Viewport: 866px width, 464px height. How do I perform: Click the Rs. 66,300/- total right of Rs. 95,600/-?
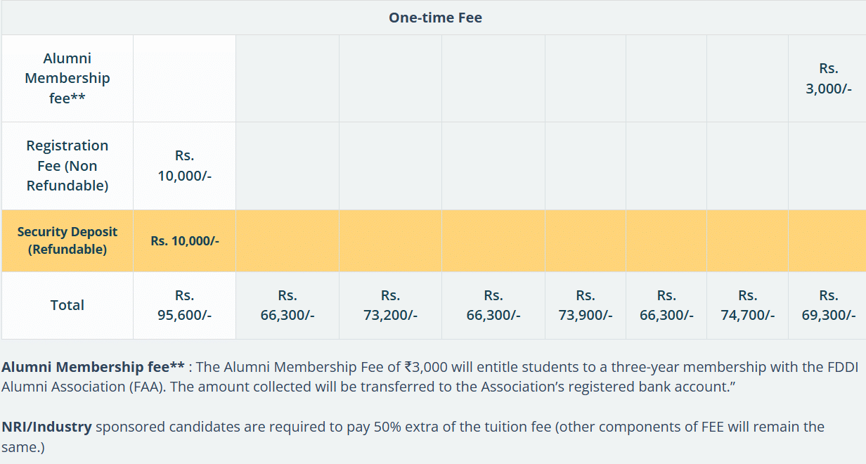pyautogui.click(x=287, y=305)
